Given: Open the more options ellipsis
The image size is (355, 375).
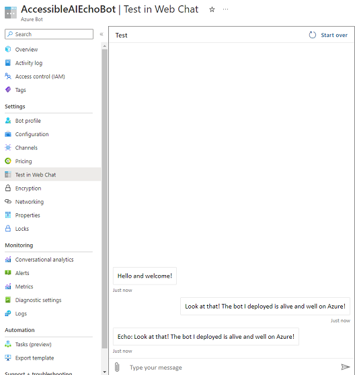Looking at the screenshot, I should tap(225, 9).
